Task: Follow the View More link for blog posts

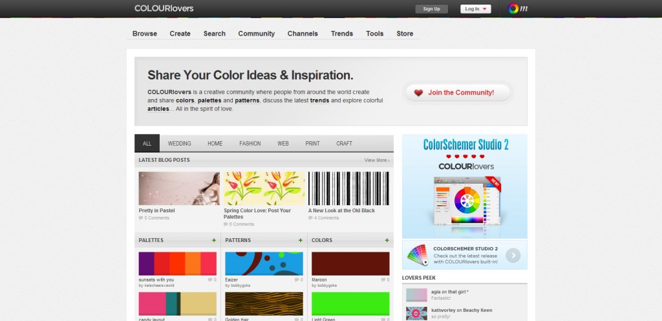Action: click(x=377, y=160)
